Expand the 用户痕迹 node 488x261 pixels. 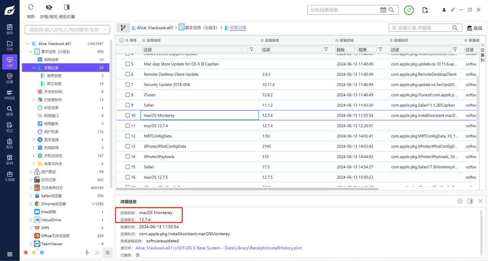click(x=31, y=172)
